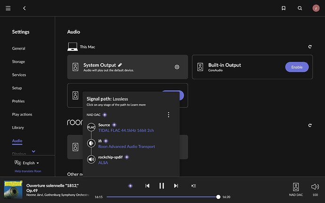Expand settings list with down chevron

(33, 151)
